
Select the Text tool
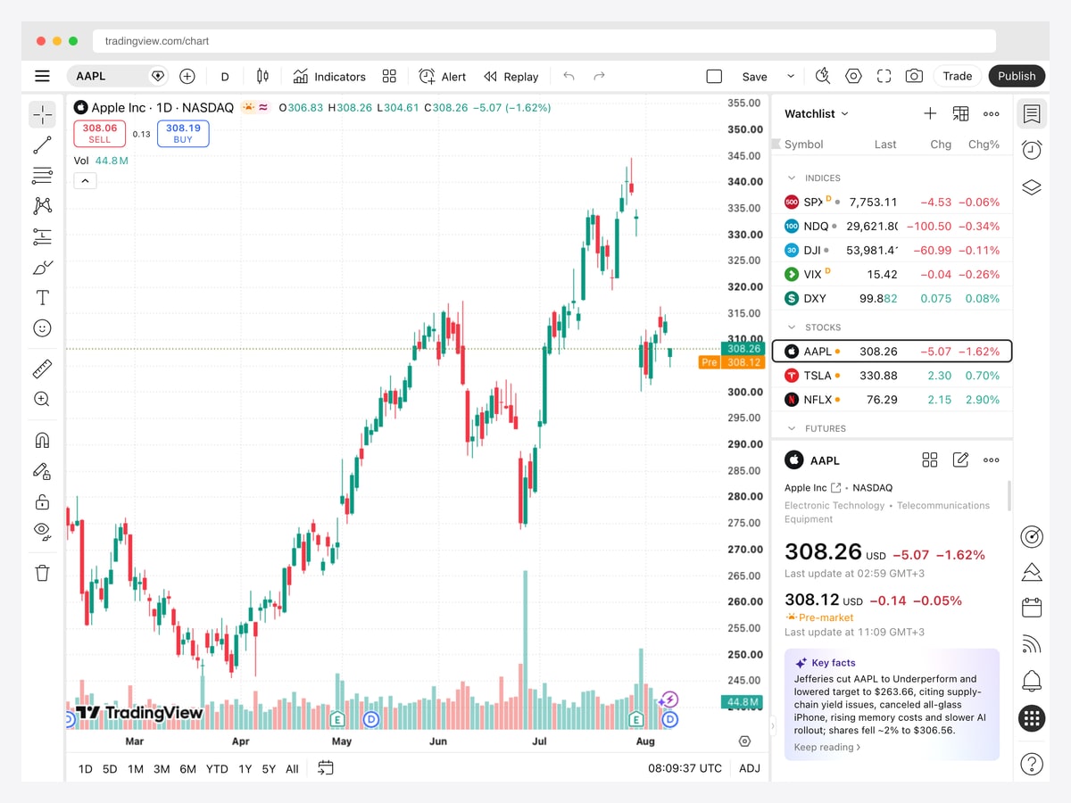click(x=42, y=297)
